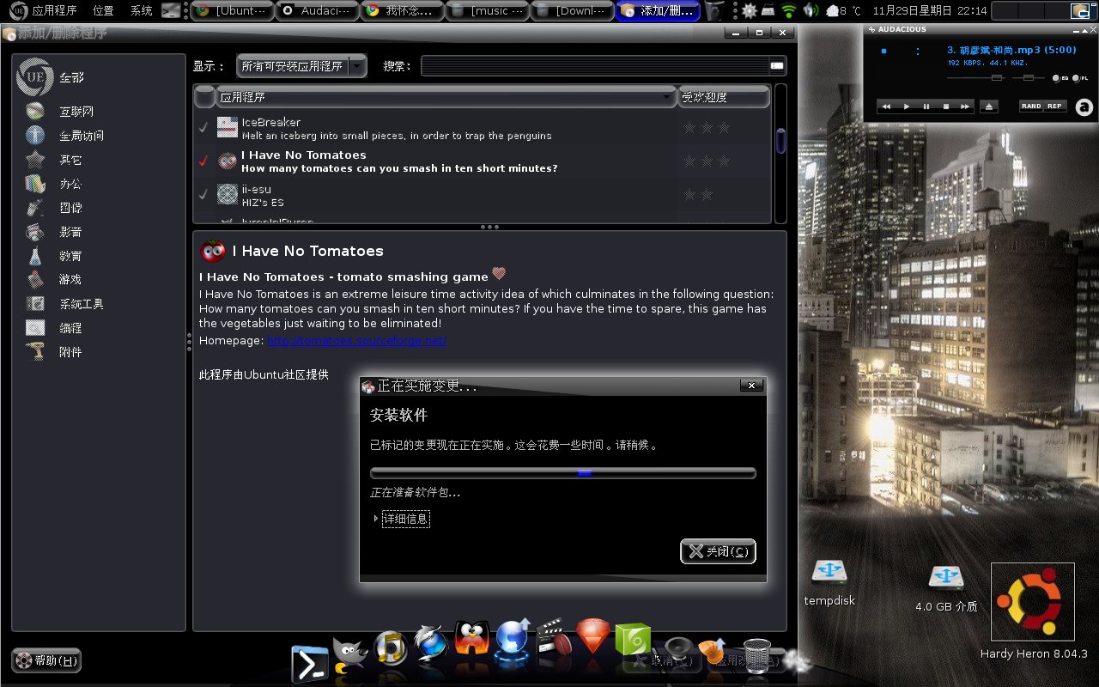Open the tomatoes sourceforge homepage link
Image resolution: width=1099 pixels, height=687 pixels.
[356, 341]
